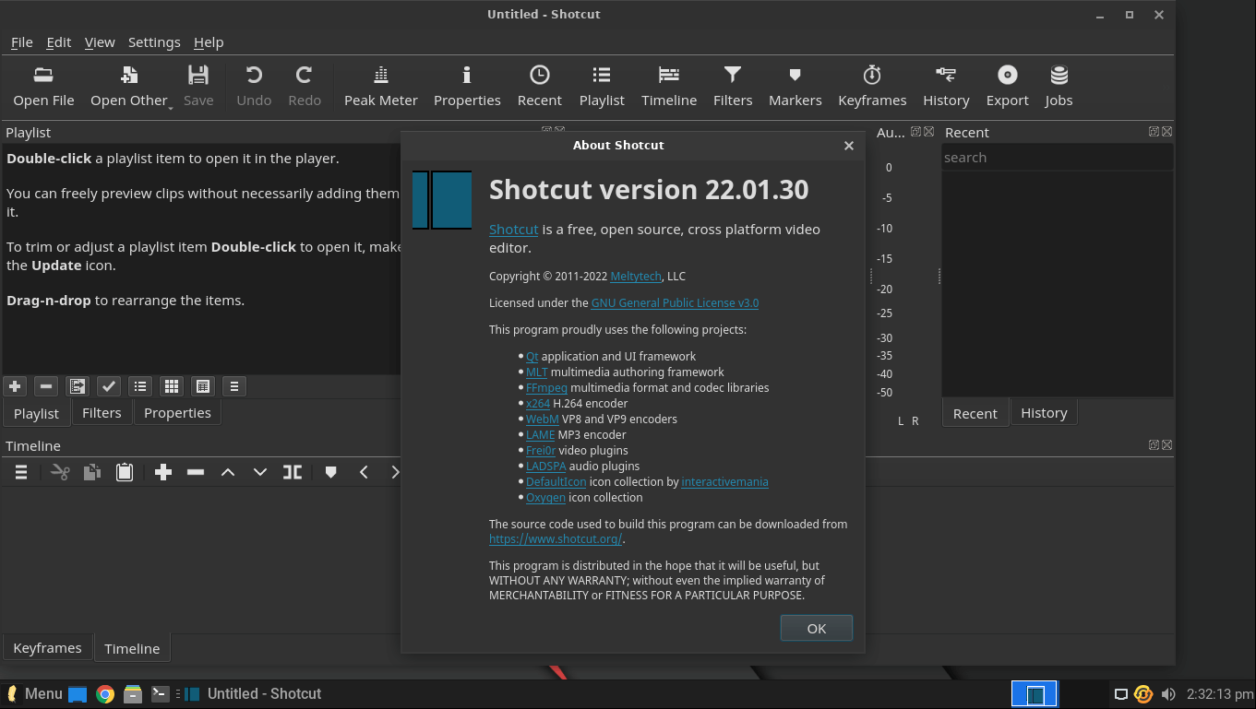This screenshot has height=709, width=1256.
Task: Split the clip at the playhead
Action: [293, 471]
